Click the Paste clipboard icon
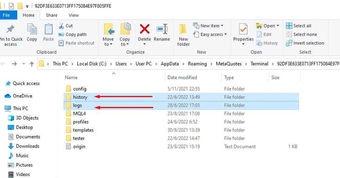Viewport: 340px width, 178px height. point(48,32)
